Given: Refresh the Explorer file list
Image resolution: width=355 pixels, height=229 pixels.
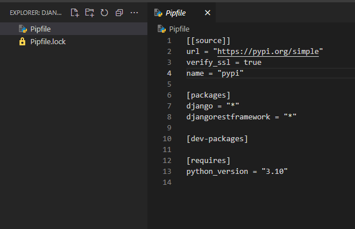Looking at the screenshot, I should click(x=104, y=13).
